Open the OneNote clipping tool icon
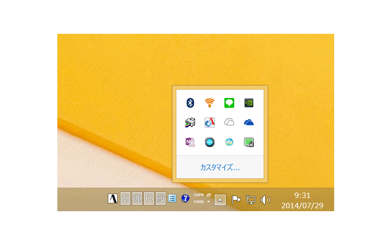The width and height of the screenshot is (392, 245). 190,142
